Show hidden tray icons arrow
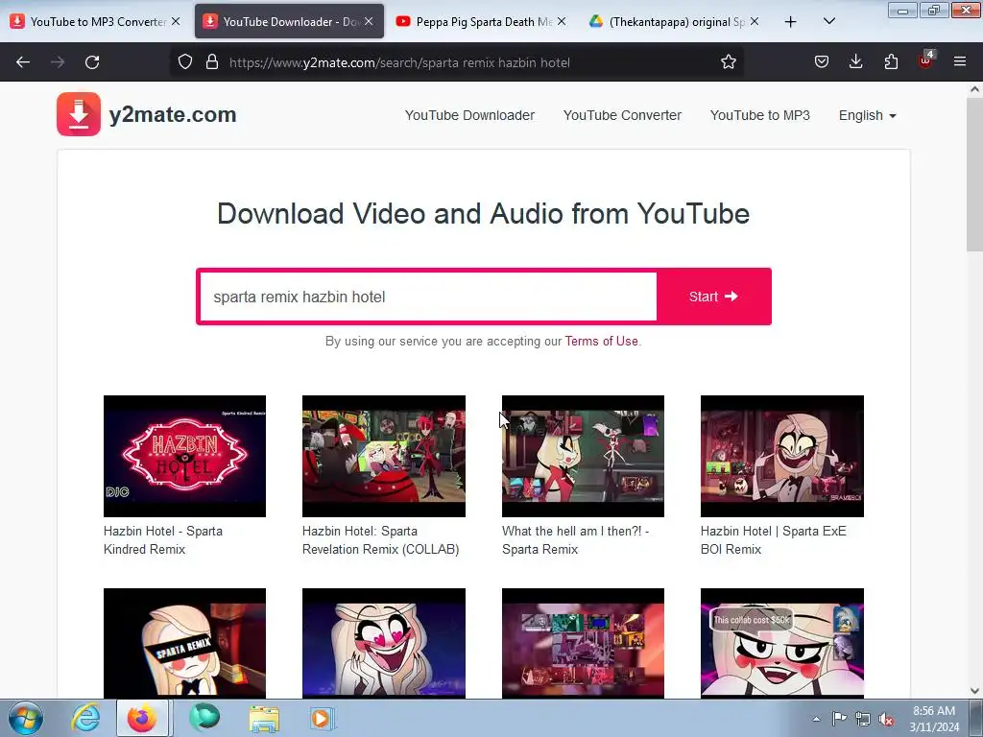 816,720
